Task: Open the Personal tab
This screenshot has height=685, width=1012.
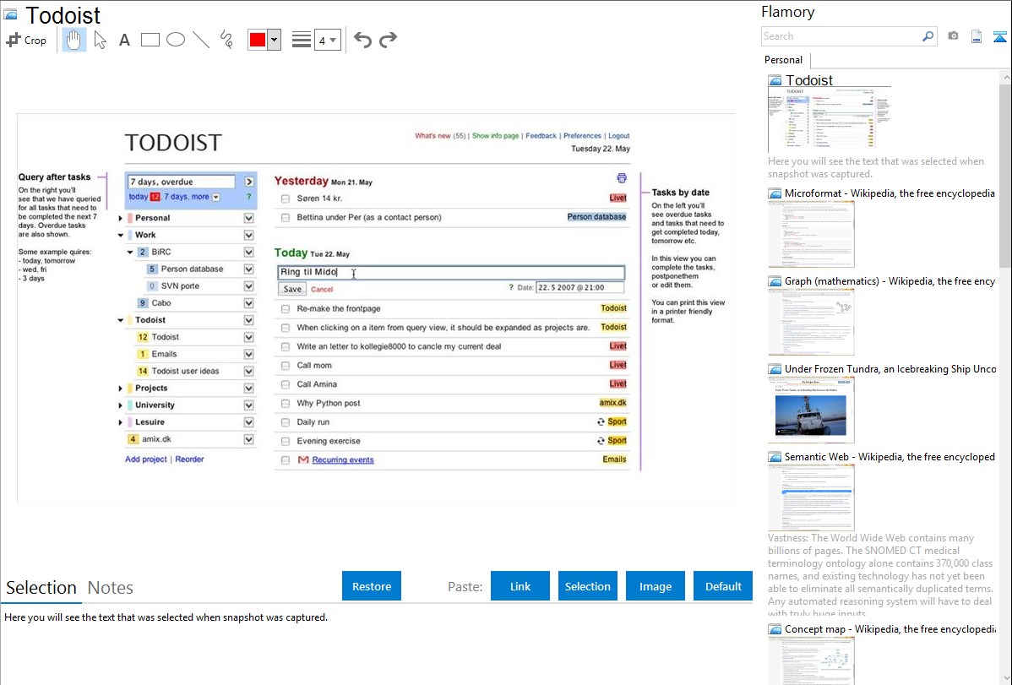Action: pos(783,60)
